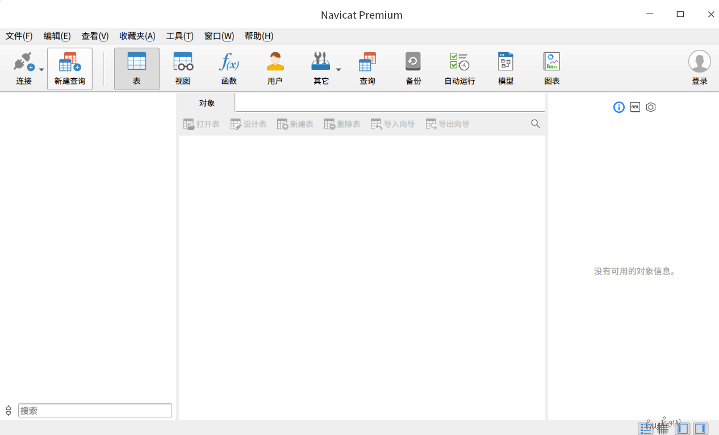Viewport: 719px width, 435px height.
Task: Click the 新建查询 (New Query) button
Action: click(70, 69)
